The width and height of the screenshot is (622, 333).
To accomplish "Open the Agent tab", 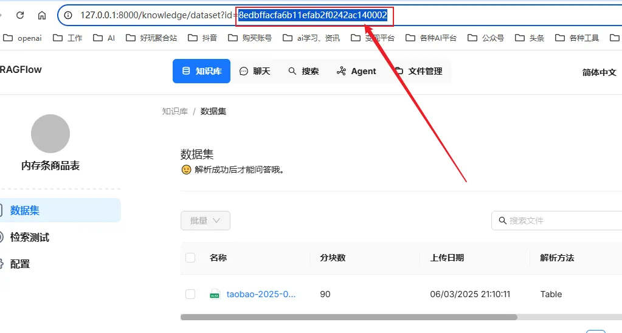I will (x=356, y=71).
